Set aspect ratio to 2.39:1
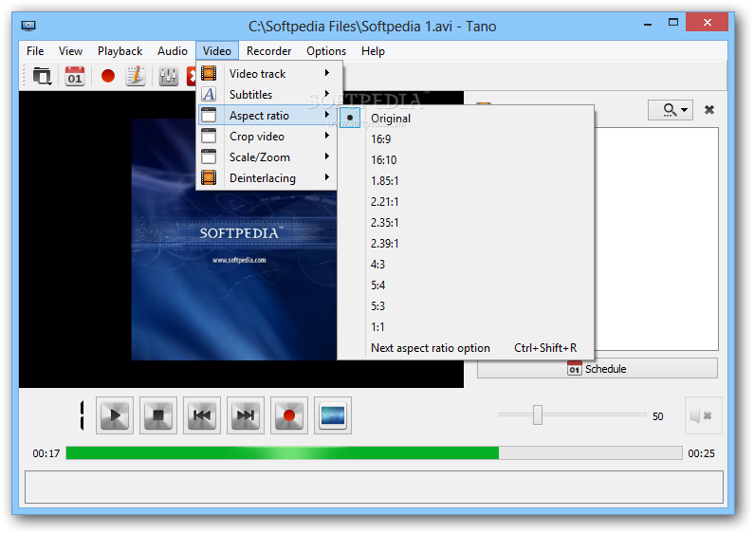 pyautogui.click(x=466, y=244)
